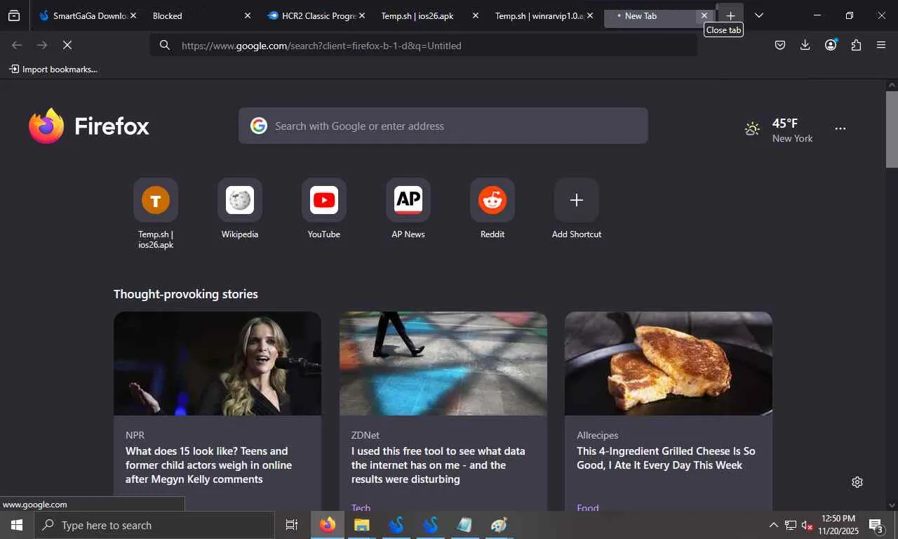The width and height of the screenshot is (898, 539).
Task: Open the NPR story about Megyn Kelly comments
Action: (209, 465)
